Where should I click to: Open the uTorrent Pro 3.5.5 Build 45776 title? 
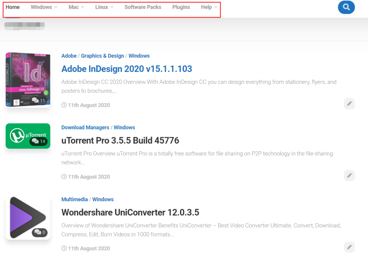[x=120, y=140]
